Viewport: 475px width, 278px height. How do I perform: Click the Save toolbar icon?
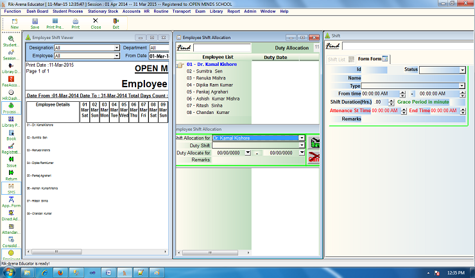click(35, 23)
